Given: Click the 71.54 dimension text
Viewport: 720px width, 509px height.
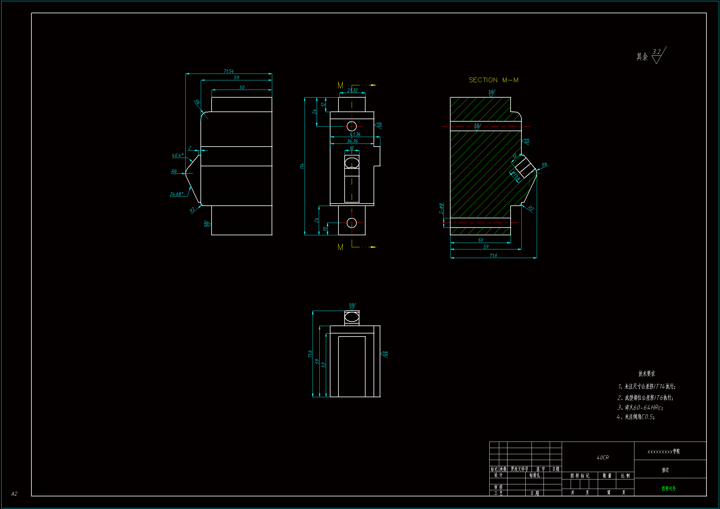Looking at the screenshot, I should coord(228,71).
